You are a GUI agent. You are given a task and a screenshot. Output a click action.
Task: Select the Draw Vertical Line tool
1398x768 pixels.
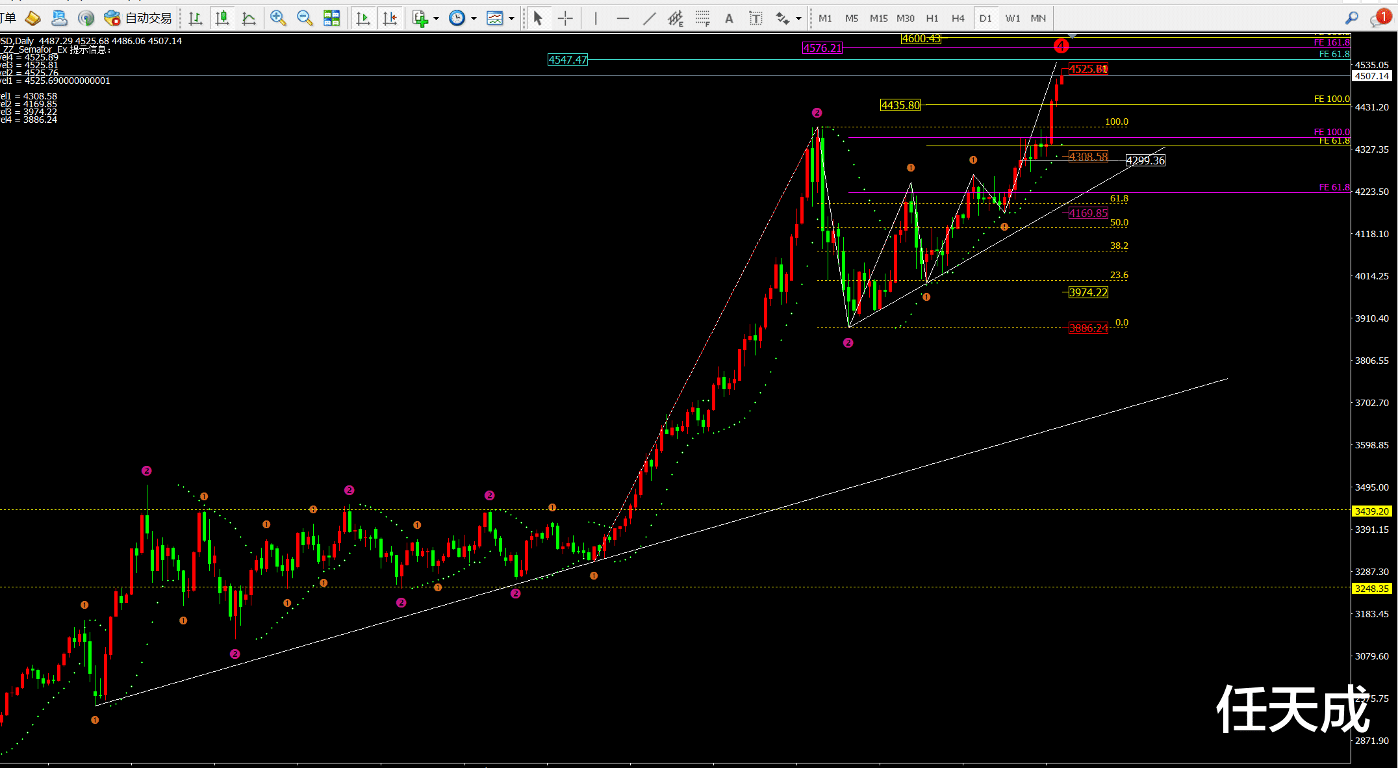point(595,18)
